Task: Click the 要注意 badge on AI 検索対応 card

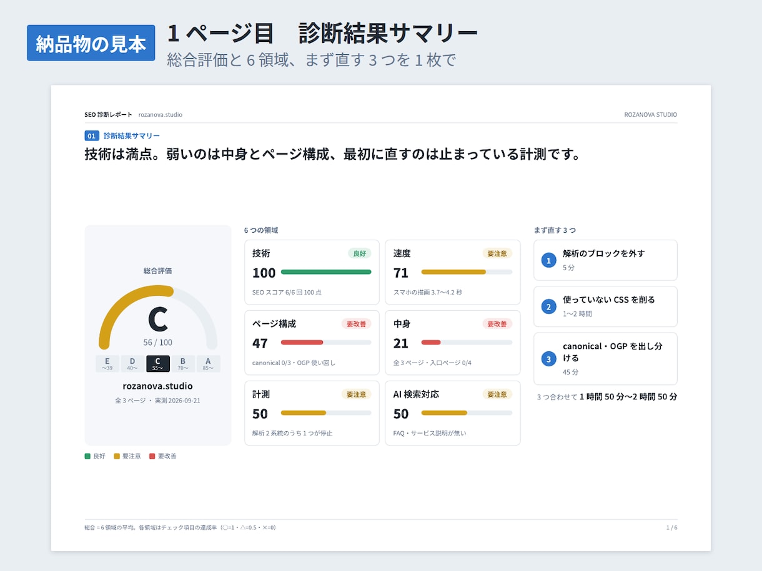Action: (497, 394)
